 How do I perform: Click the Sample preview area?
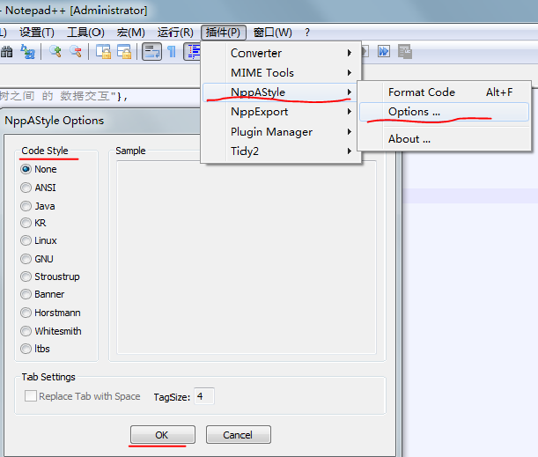tap(247, 257)
